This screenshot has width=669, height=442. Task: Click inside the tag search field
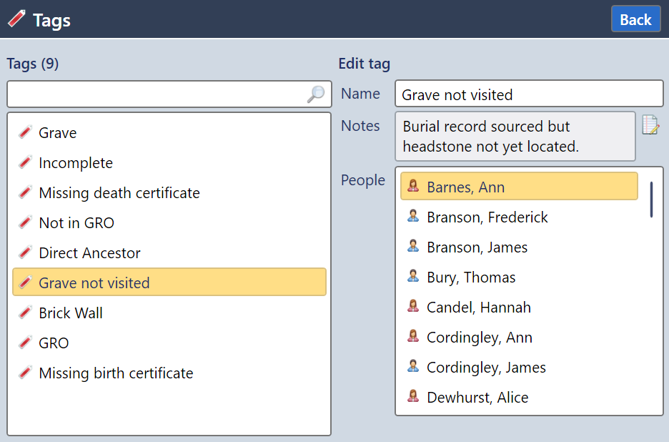143,94
